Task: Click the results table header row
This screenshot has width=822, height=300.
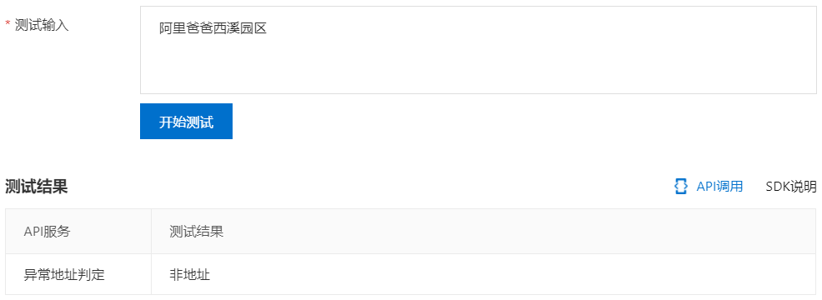Action: click(411, 232)
